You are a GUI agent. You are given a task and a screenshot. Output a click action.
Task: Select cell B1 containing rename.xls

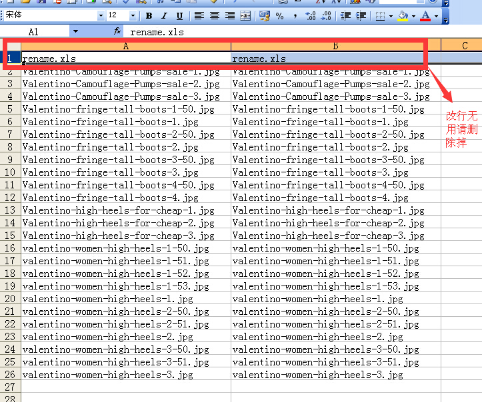(336, 59)
